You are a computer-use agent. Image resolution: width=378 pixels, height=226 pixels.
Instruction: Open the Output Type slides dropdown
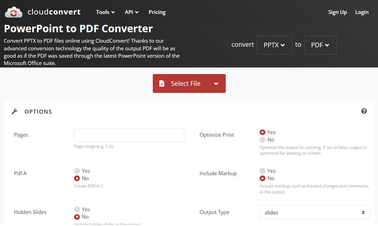point(315,212)
